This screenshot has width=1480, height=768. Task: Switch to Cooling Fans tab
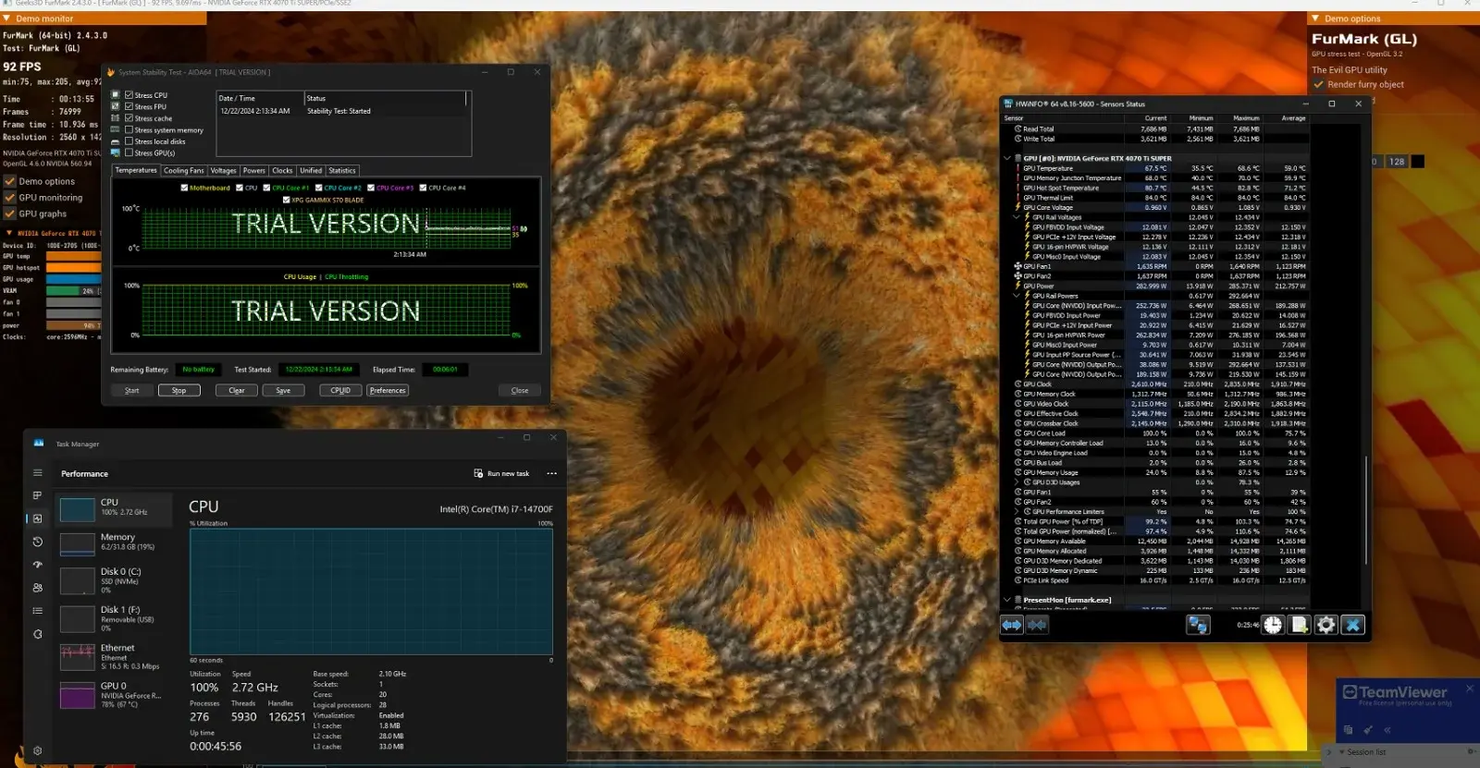pyautogui.click(x=183, y=171)
